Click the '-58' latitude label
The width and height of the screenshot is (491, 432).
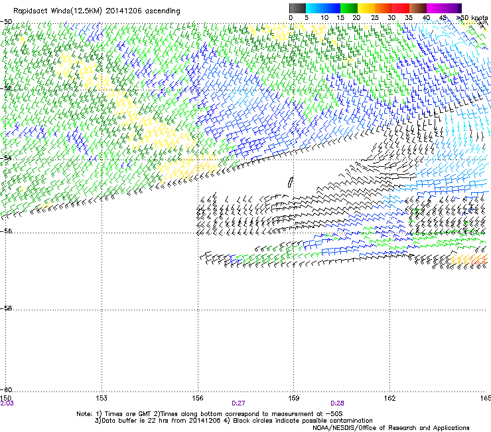click(x=6, y=308)
